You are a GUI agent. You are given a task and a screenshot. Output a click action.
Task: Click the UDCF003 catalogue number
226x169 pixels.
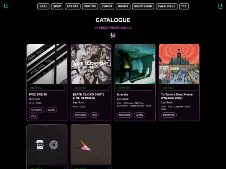179,88
